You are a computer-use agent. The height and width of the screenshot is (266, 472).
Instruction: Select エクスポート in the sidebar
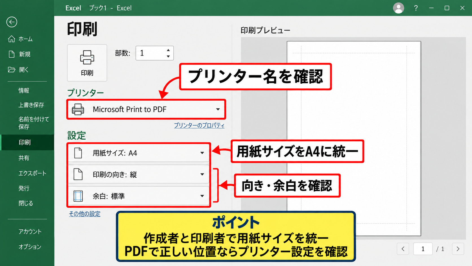click(x=32, y=173)
